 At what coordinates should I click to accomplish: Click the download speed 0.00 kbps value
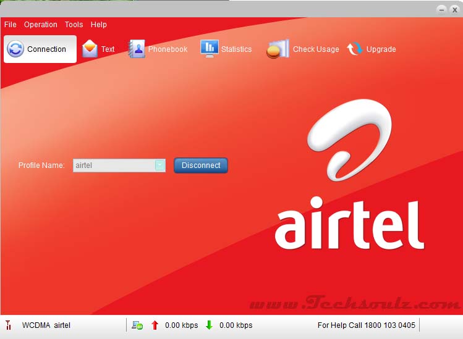pos(236,325)
